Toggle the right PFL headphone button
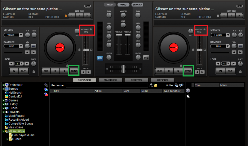The width and height of the screenshot is (248, 146). (146, 58)
